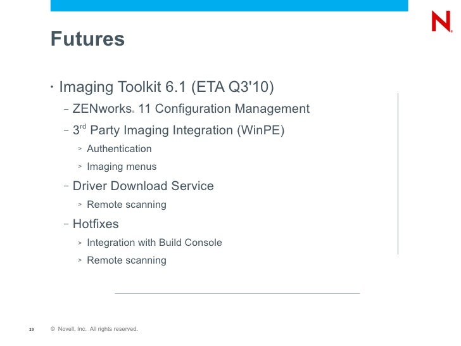Select 'Remote scanning' under Hotfixes

click(x=127, y=260)
